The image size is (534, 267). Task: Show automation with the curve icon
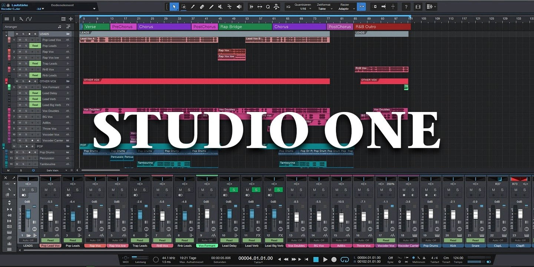pyautogui.click(x=29, y=19)
